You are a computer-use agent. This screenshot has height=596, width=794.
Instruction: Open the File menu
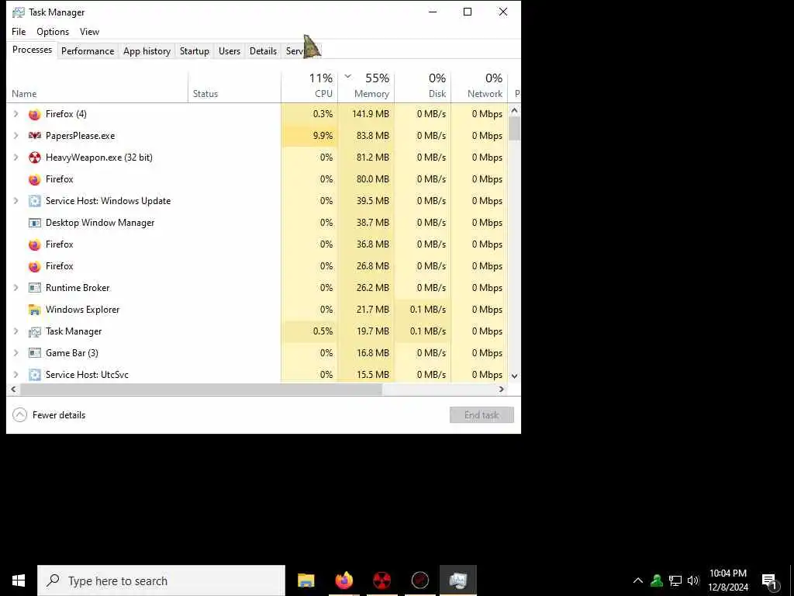point(19,32)
